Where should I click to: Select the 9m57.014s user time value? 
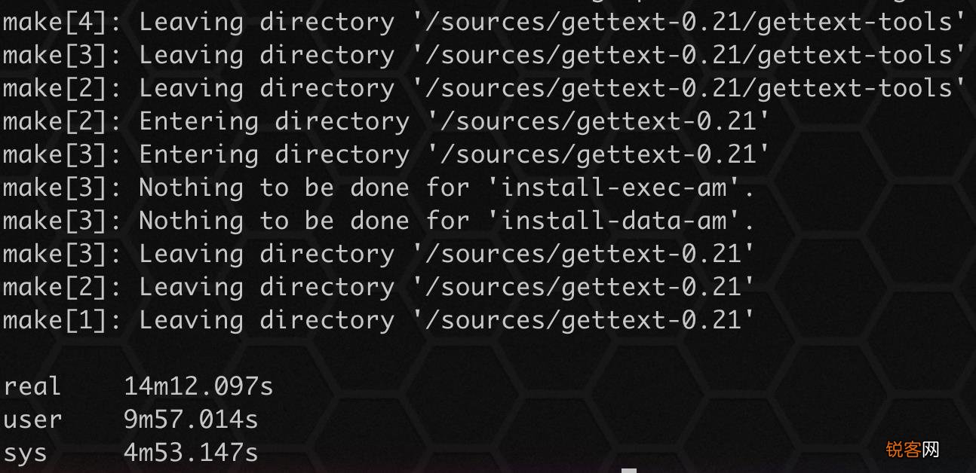point(191,420)
